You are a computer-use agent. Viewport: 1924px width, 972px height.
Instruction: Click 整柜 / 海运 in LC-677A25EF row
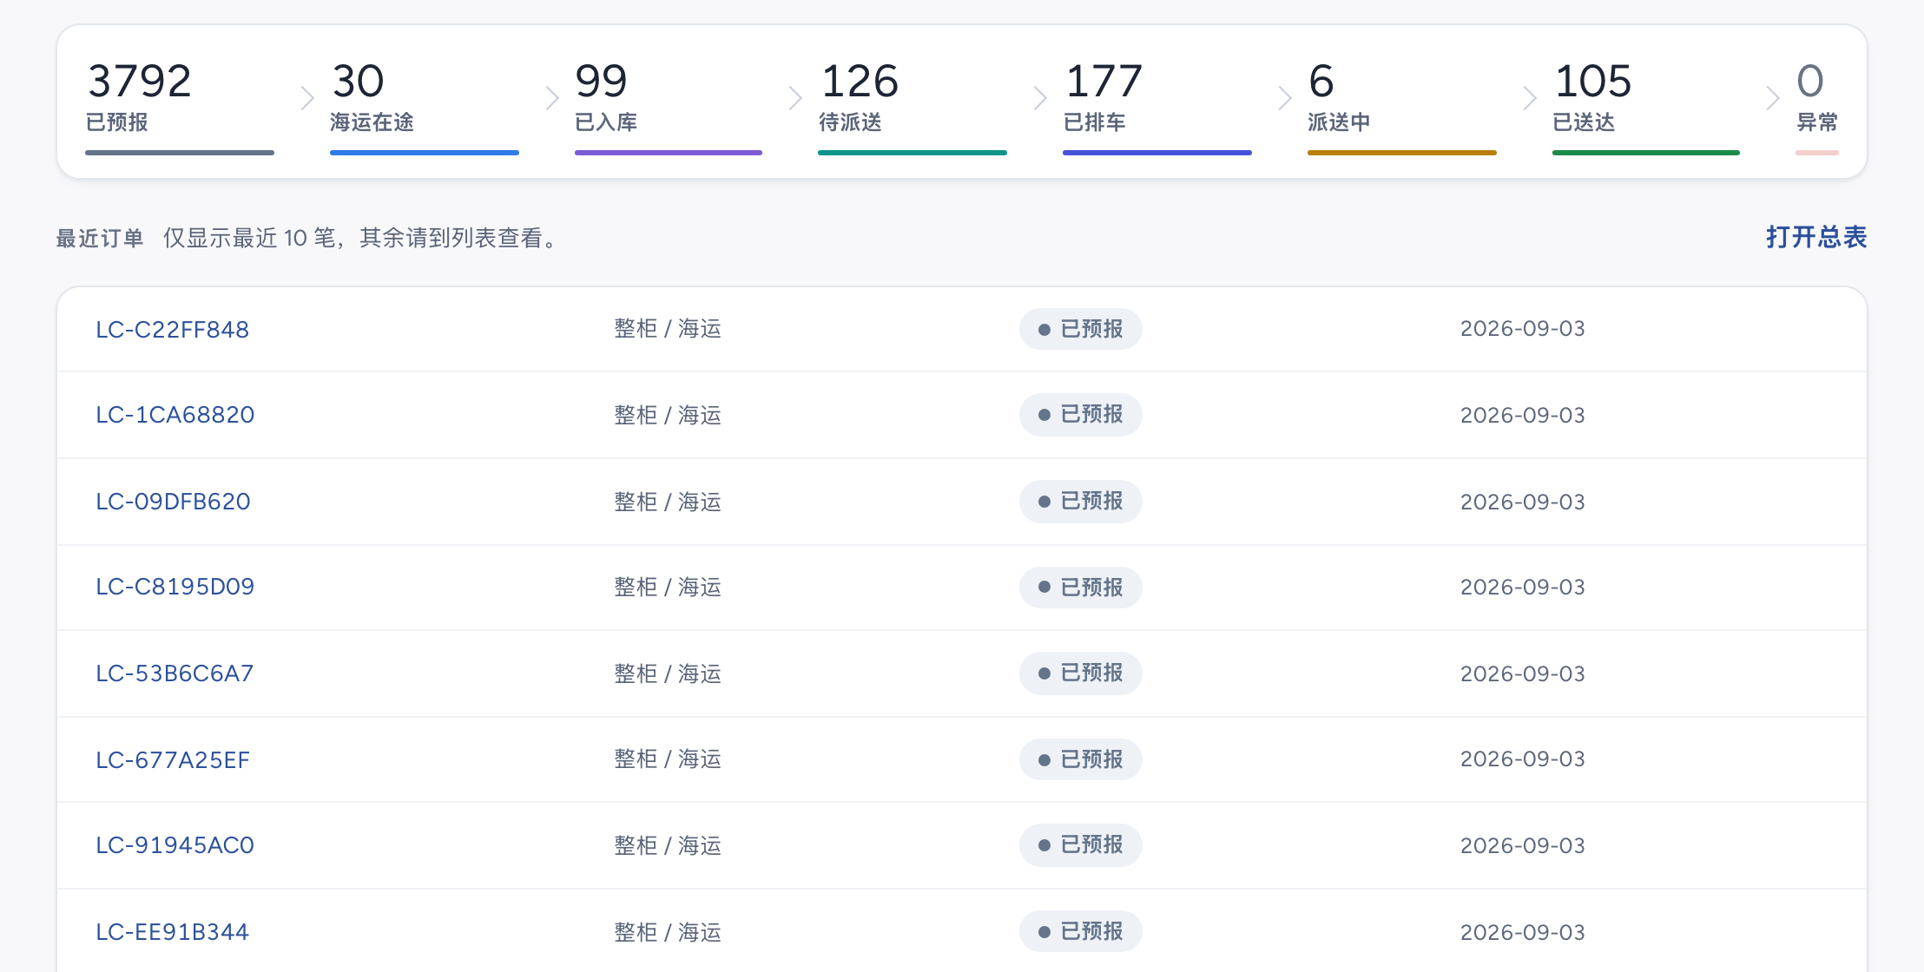tap(668, 759)
